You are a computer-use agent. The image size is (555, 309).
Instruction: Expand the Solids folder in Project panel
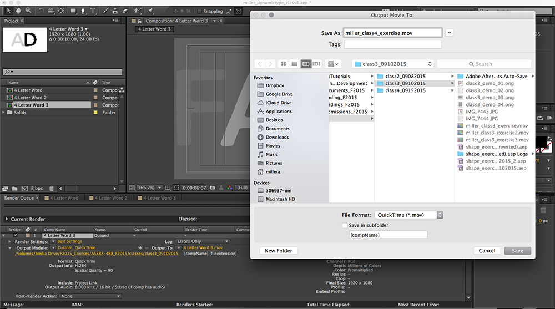tap(3, 112)
